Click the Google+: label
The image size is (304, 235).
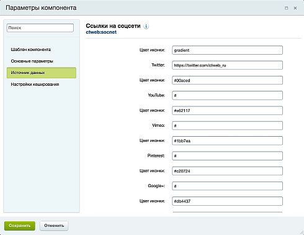tap(156, 186)
